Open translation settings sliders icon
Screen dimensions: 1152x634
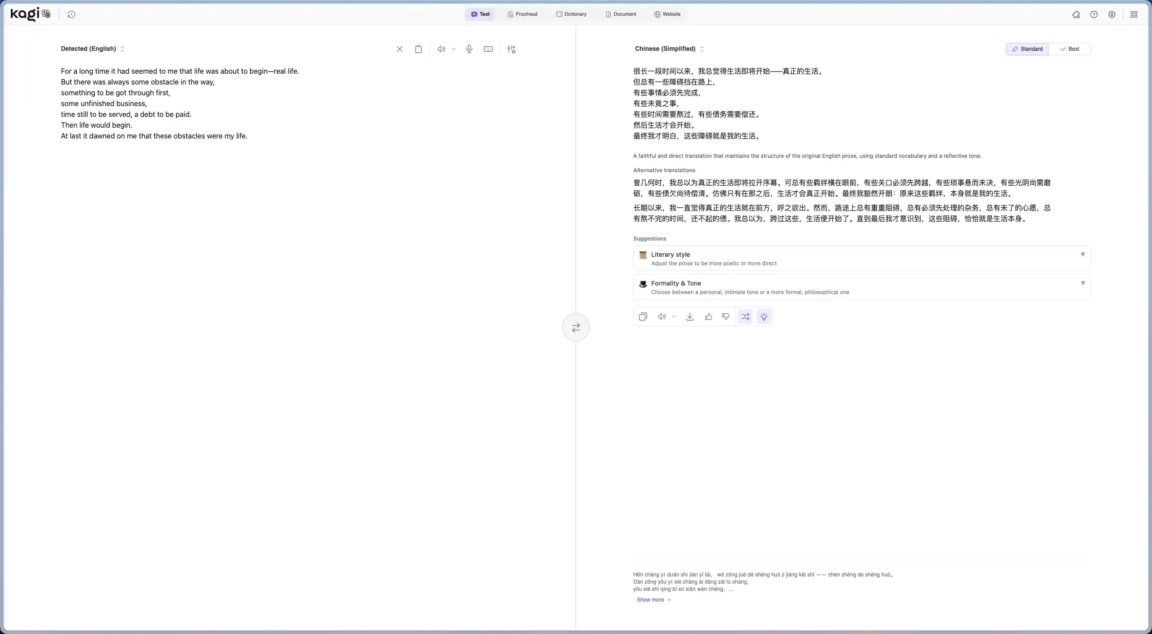(511, 49)
